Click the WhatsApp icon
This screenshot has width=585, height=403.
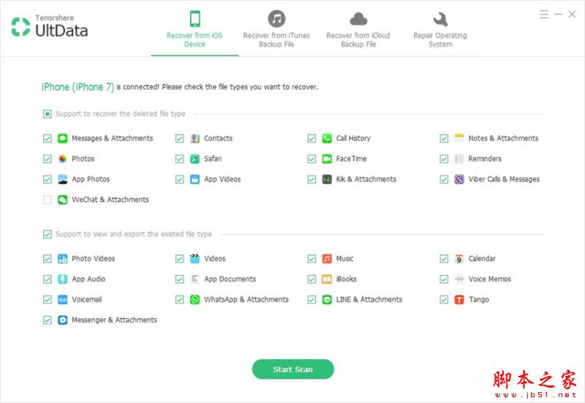tap(195, 300)
